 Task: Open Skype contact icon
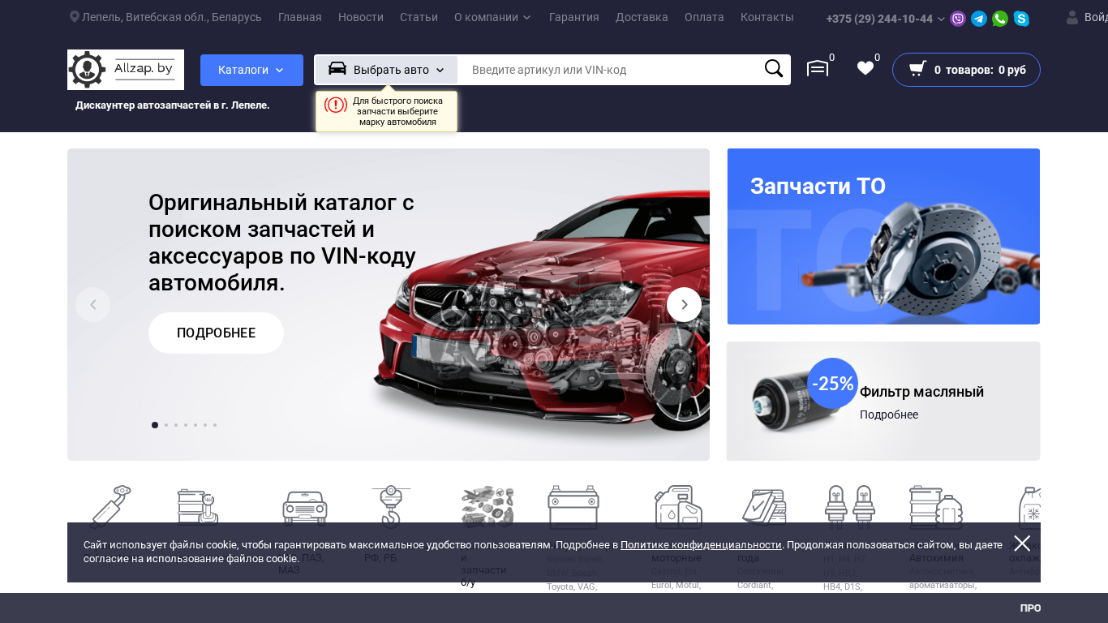pos(1021,19)
